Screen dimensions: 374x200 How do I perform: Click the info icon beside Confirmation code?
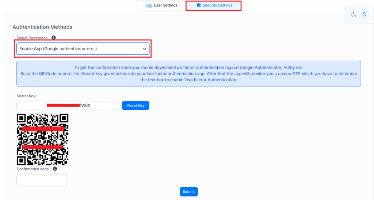click(x=55, y=169)
